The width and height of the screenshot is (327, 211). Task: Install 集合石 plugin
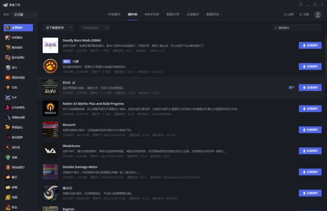[x=310, y=193]
